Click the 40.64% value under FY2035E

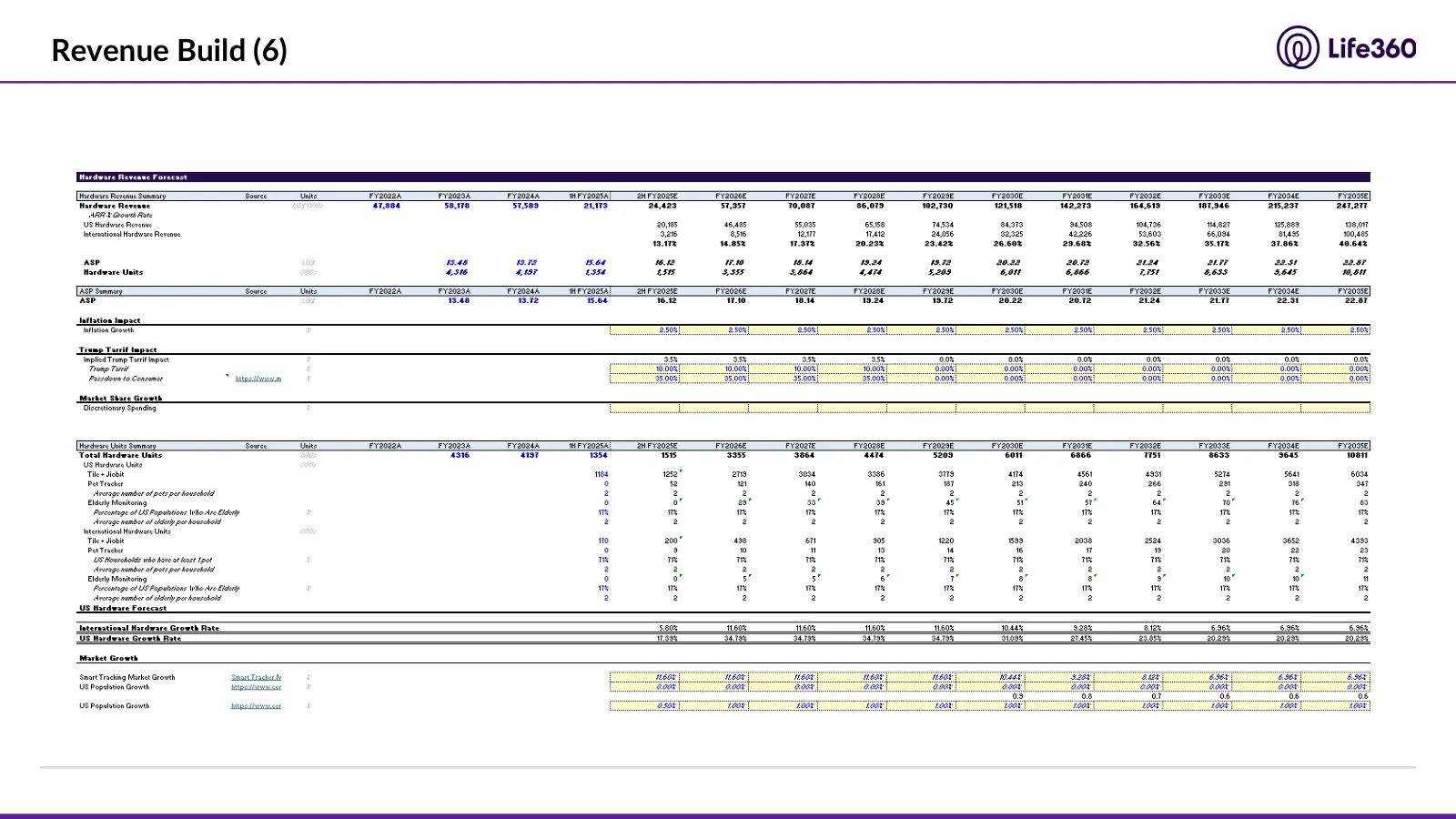pyautogui.click(x=1354, y=244)
